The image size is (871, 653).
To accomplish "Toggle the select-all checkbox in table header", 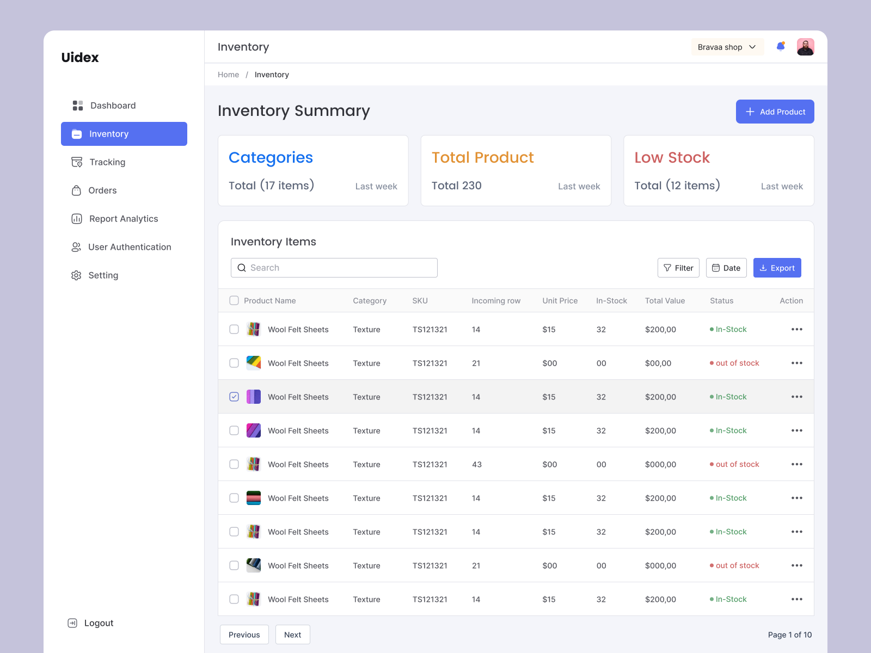I will tap(234, 300).
